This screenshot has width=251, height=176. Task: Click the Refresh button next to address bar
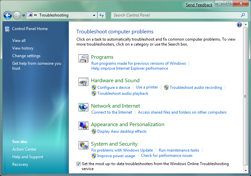click(102, 15)
